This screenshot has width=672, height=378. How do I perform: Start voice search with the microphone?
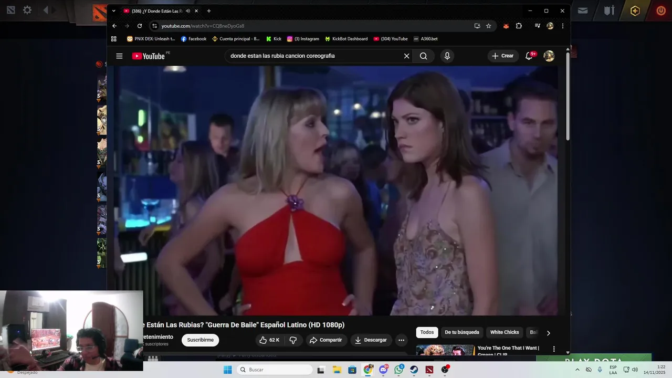pos(447,56)
